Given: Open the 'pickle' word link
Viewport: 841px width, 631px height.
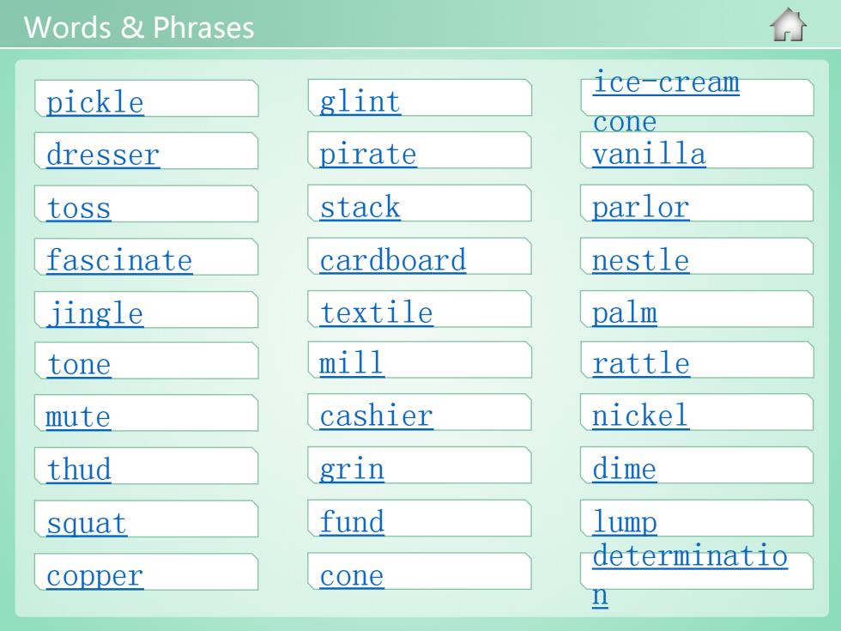Looking at the screenshot, I should (95, 101).
